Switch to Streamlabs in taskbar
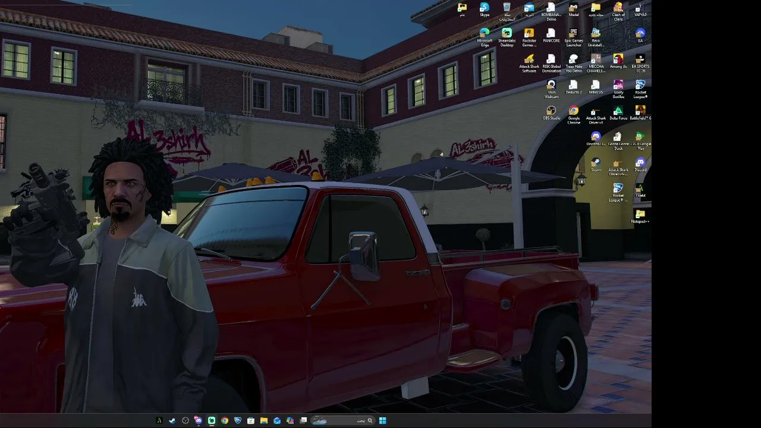The height and width of the screenshot is (428, 761). coord(212,421)
